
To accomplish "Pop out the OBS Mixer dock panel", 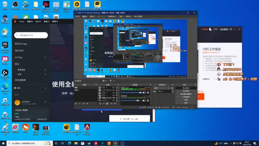I will [x=150, y=85].
